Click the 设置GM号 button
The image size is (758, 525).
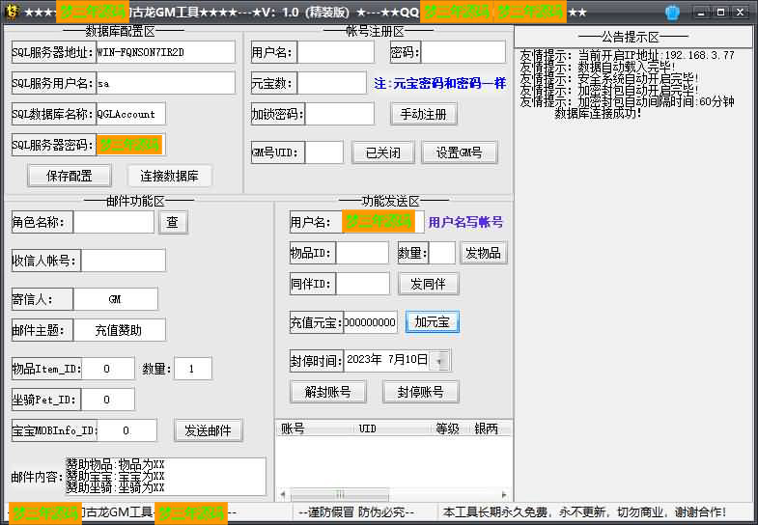[x=460, y=152]
